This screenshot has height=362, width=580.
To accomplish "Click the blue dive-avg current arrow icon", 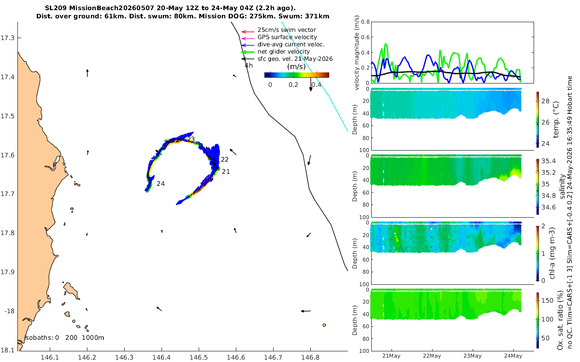I will (247, 44).
